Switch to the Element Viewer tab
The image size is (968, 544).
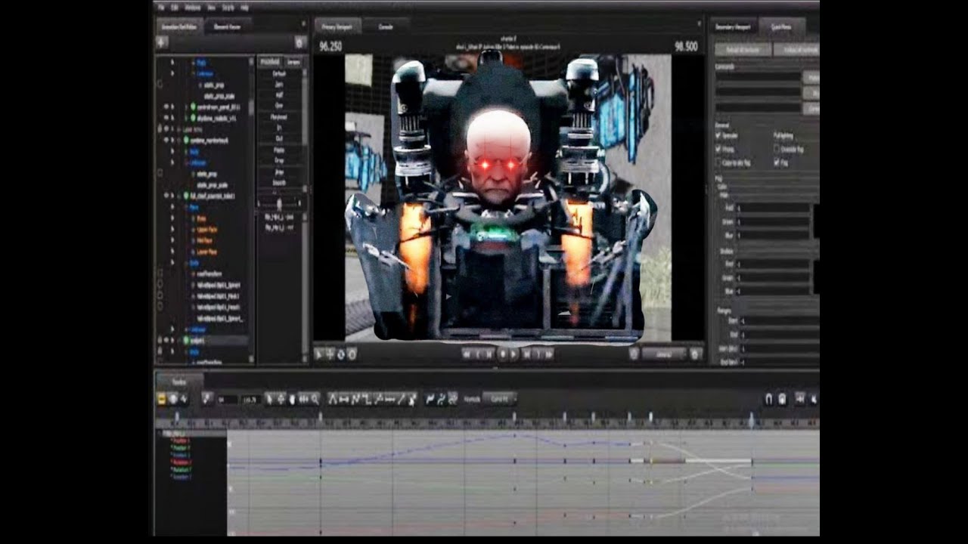[227, 26]
